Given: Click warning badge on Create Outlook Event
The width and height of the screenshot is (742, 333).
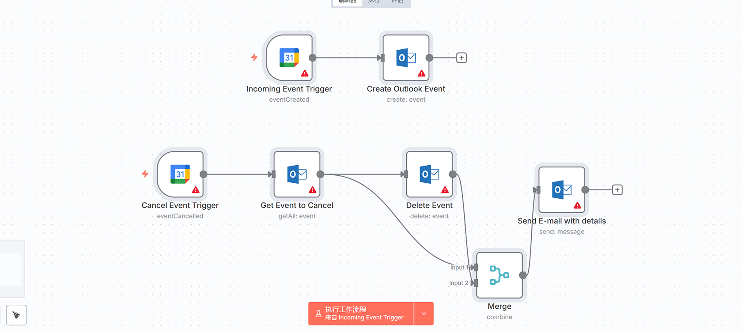Looking at the screenshot, I should pos(422,74).
